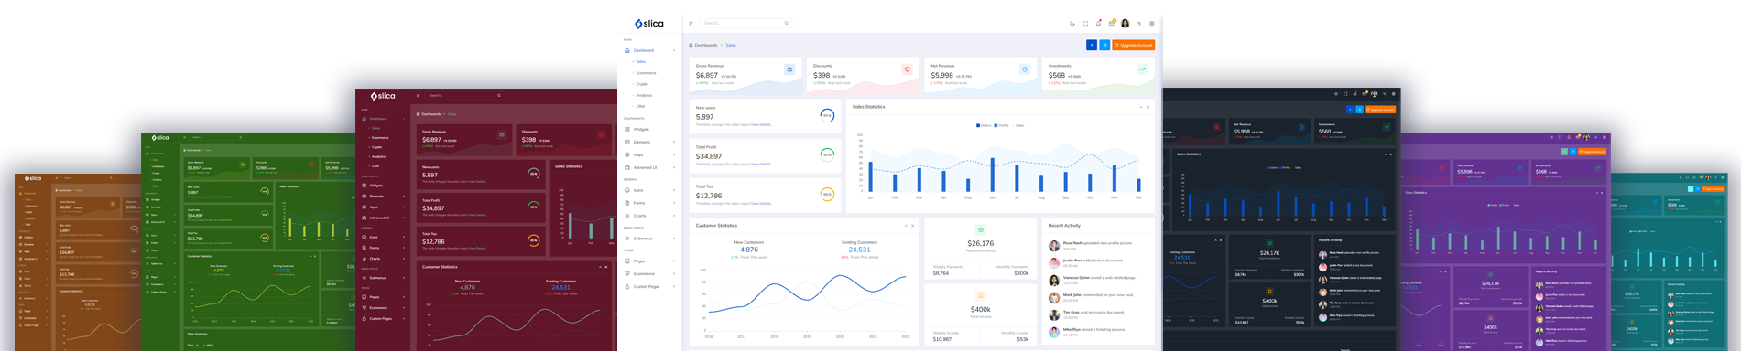Click Net Revenue card clock icon

point(1025,69)
